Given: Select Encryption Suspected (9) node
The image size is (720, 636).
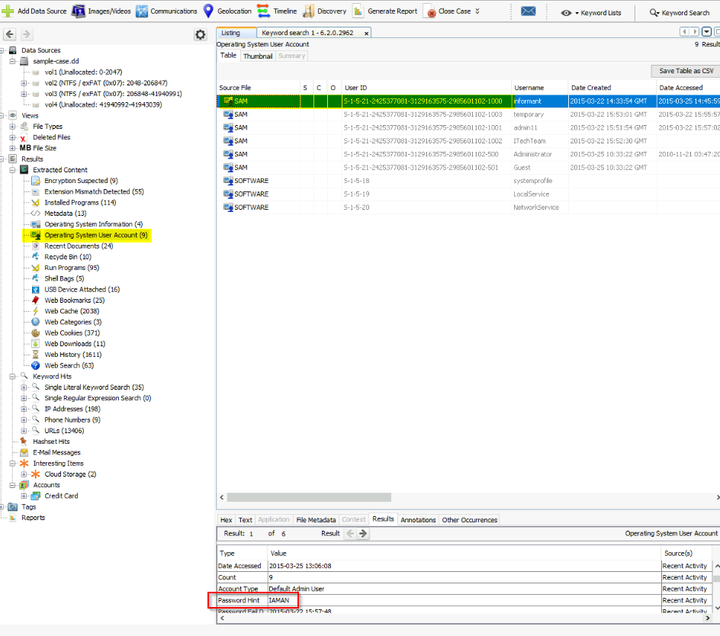Looking at the screenshot, I should [x=81, y=181].
